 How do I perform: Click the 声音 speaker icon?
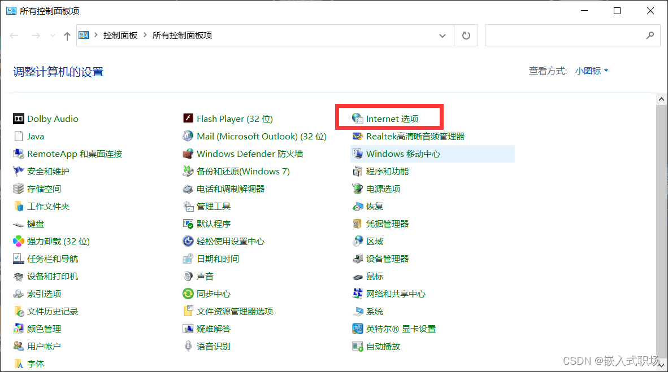coord(188,276)
